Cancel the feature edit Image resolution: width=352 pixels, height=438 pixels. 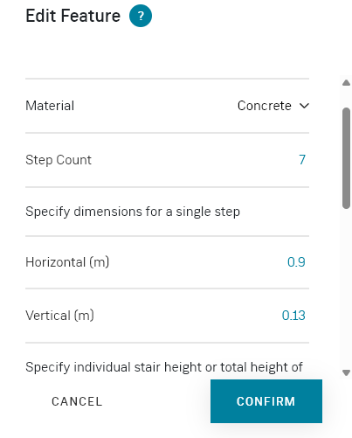77,401
